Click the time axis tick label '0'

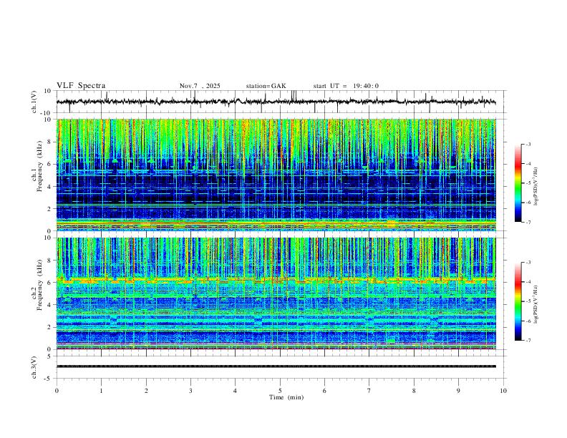tap(57, 391)
